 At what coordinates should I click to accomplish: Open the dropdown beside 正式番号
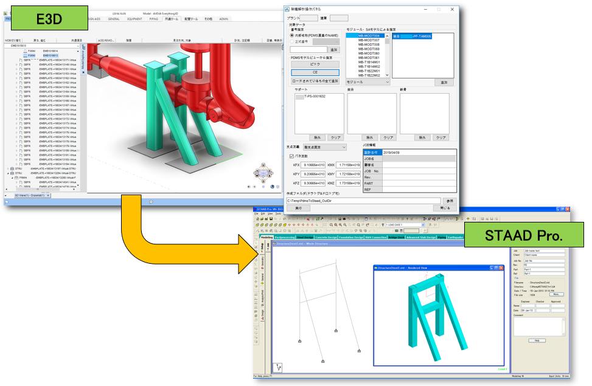[x=326, y=42]
